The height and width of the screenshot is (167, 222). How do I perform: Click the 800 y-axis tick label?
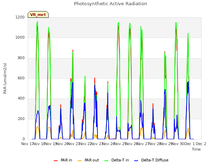[x=21, y=58]
